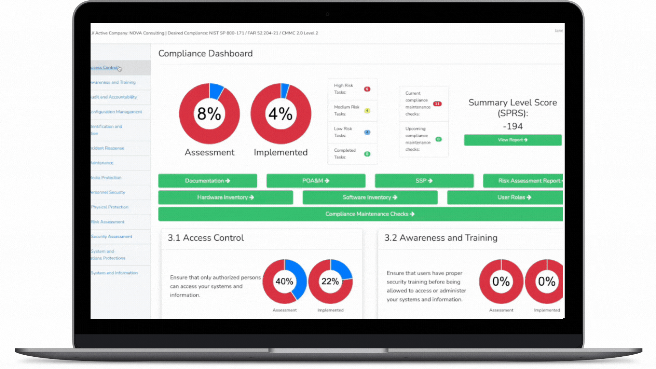This screenshot has height=369, width=656.
Task: Navigate to Hardware Inventory section
Action: tap(225, 197)
